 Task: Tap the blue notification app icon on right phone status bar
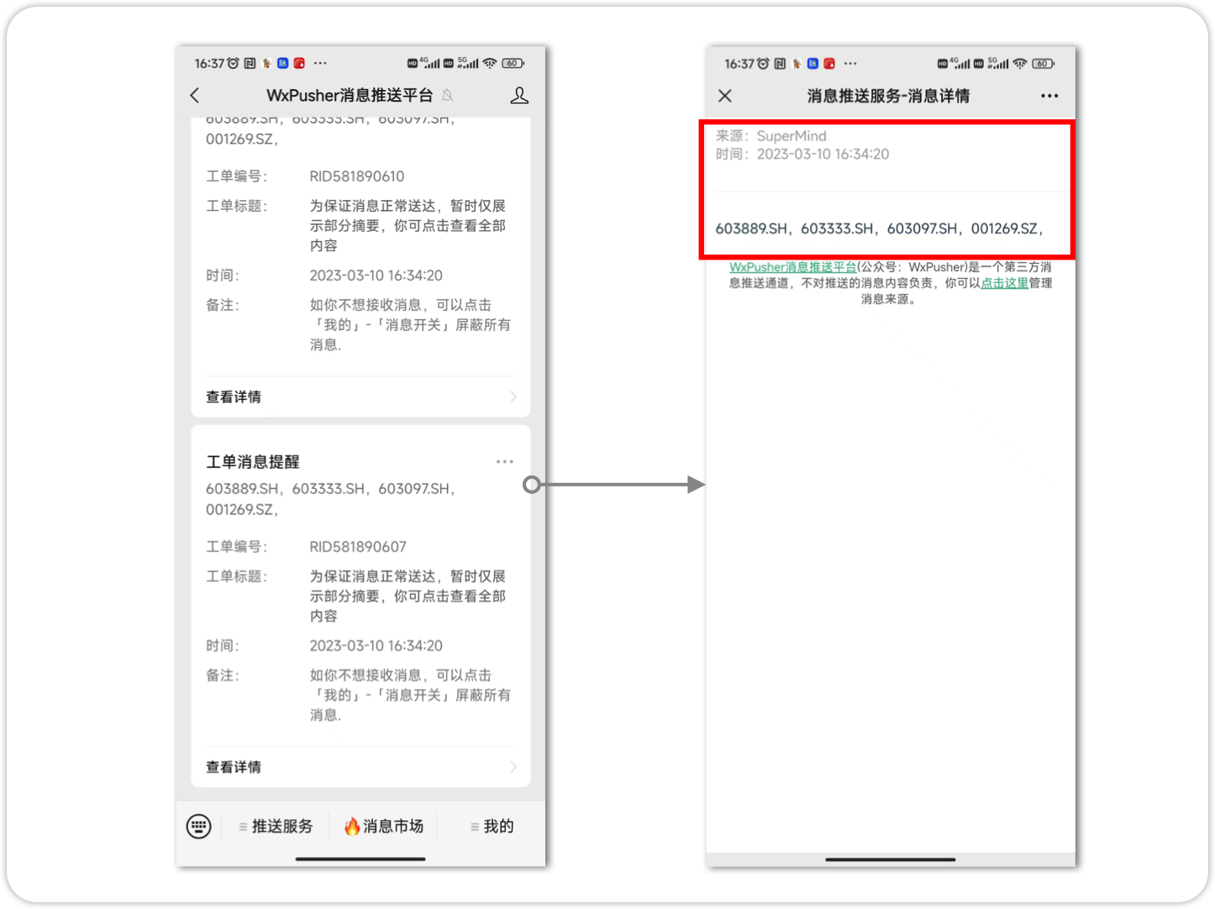pos(813,63)
